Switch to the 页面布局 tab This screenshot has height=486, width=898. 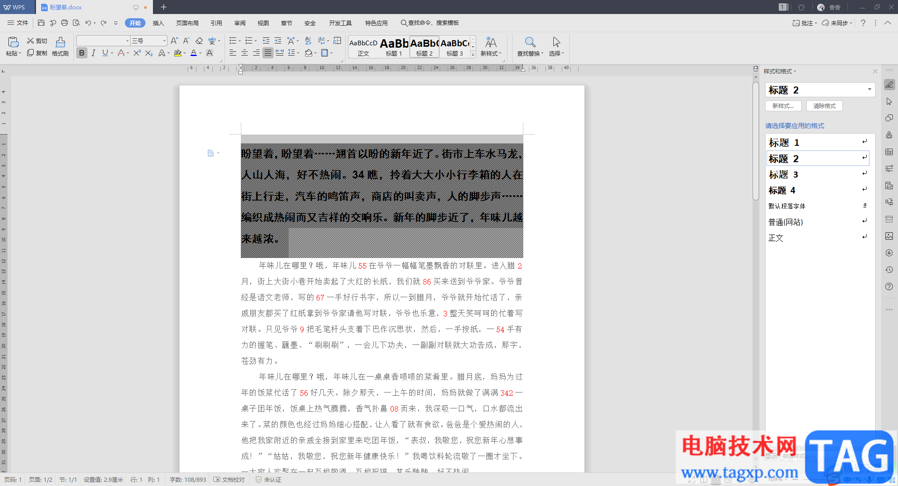click(x=187, y=23)
